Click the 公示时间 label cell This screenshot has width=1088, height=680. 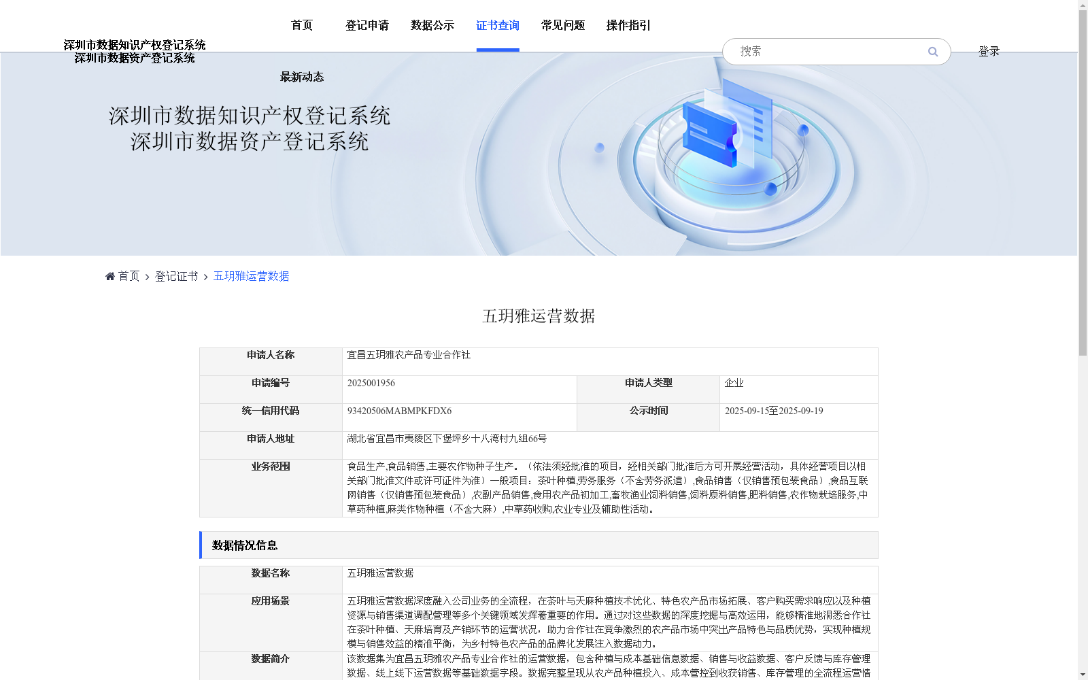click(x=649, y=418)
